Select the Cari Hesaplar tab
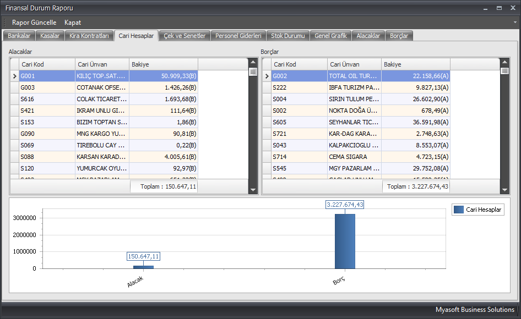 [x=136, y=36]
